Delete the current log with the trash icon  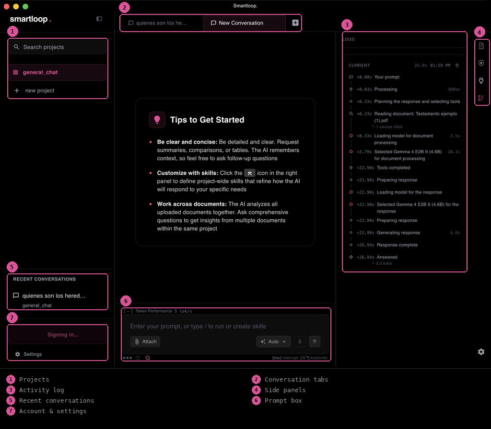click(x=457, y=65)
